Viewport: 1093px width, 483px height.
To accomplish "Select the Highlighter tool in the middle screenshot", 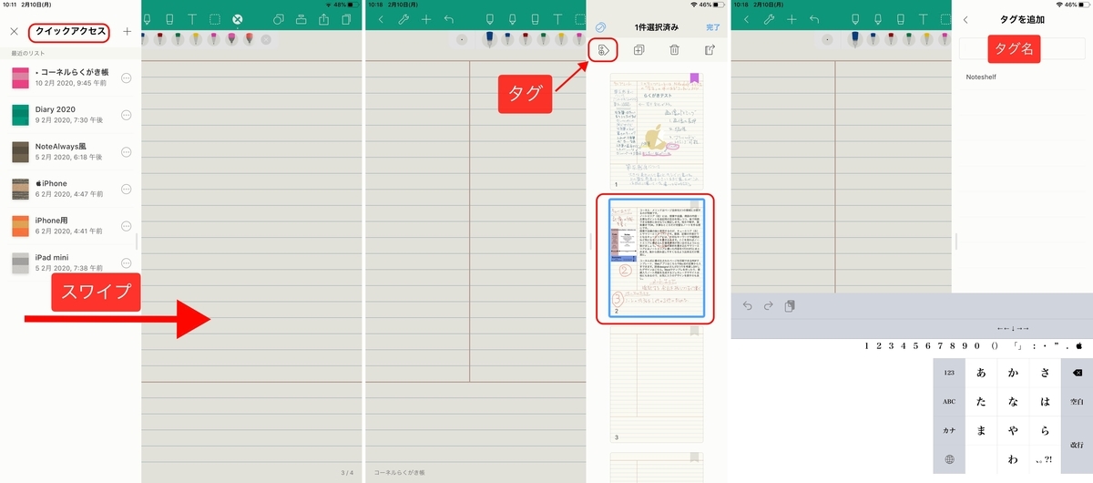I will [512, 18].
